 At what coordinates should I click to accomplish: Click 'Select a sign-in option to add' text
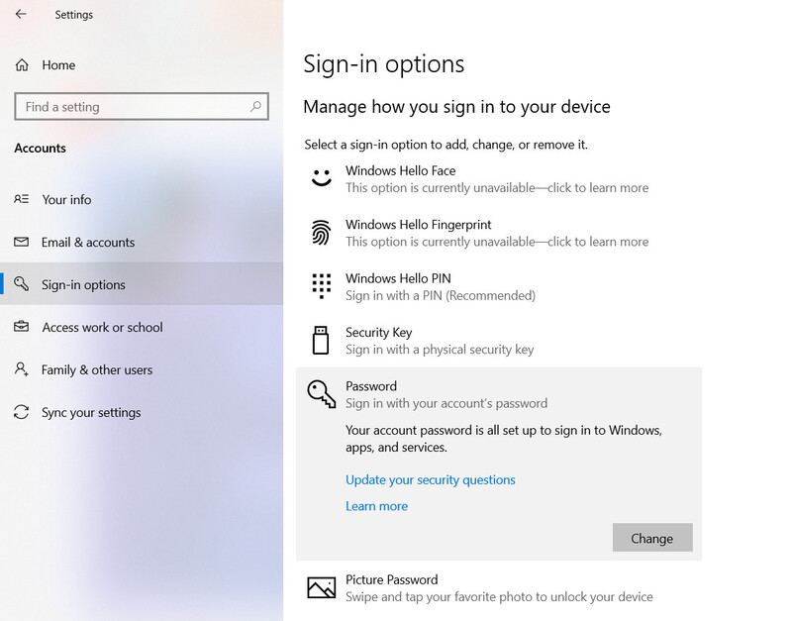pyautogui.click(x=446, y=145)
